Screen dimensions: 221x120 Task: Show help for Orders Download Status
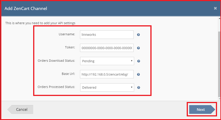click(x=139, y=61)
